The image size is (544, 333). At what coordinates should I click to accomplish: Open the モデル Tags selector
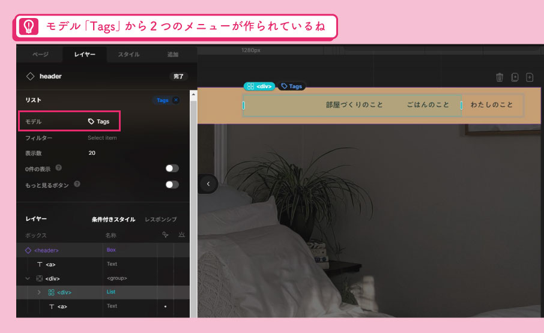[98, 121]
